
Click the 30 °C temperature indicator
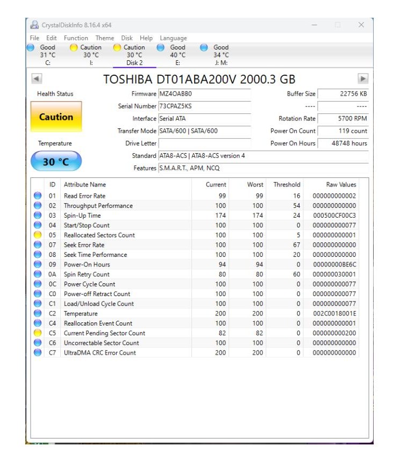pos(56,161)
